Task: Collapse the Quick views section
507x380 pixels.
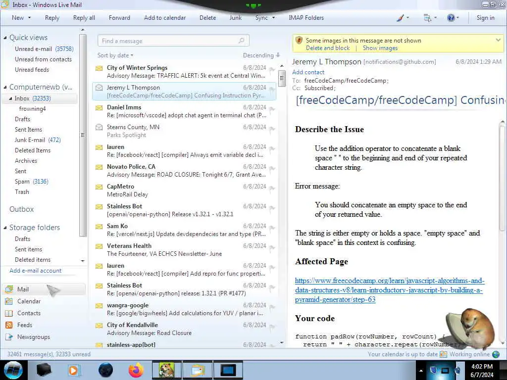Action: [x=5, y=38]
